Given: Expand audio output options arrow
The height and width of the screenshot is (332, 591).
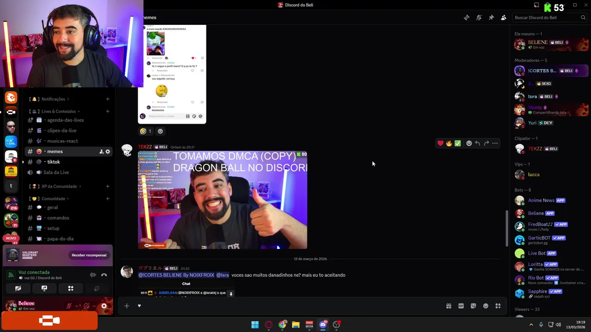Looking at the screenshot, I should pyautogui.click(x=94, y=306).
